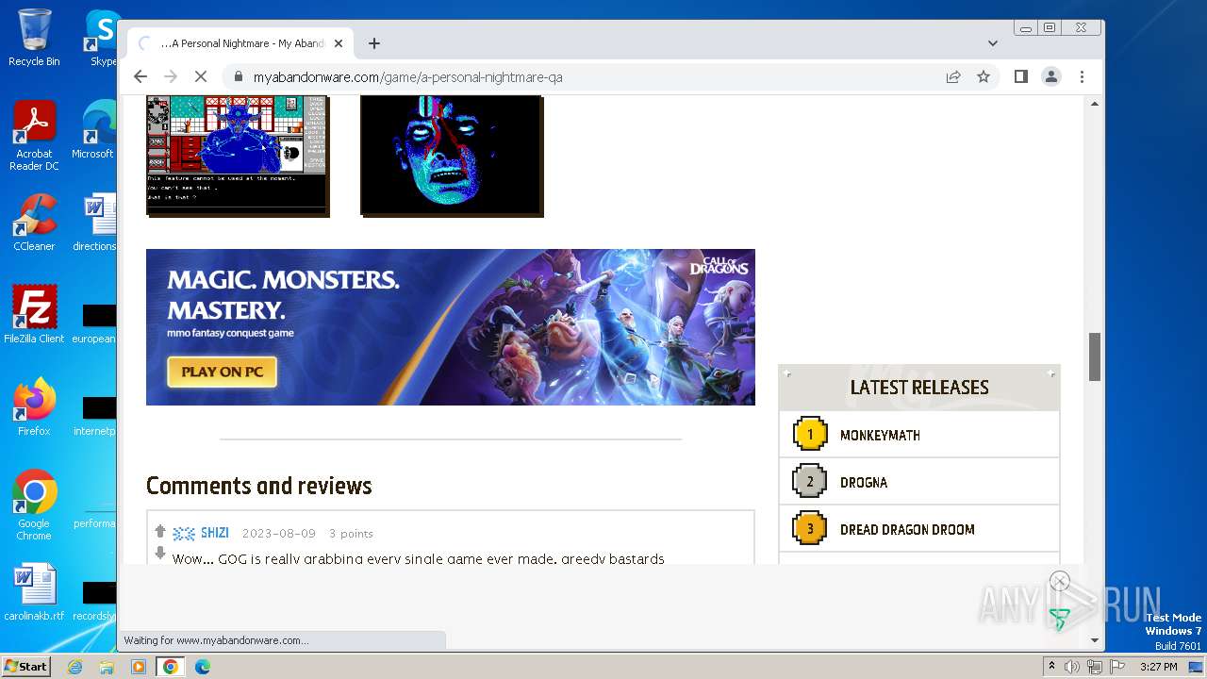Image resolution: width=1207 pixels, height=679 pixels.
Task: Switch to Chrome via taskbar button
Action: 170,667
